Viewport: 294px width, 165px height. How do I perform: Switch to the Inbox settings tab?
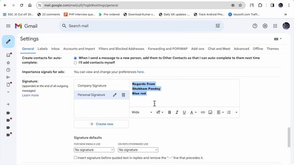55,49
